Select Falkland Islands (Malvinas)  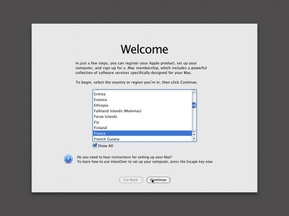click(142, 111)
